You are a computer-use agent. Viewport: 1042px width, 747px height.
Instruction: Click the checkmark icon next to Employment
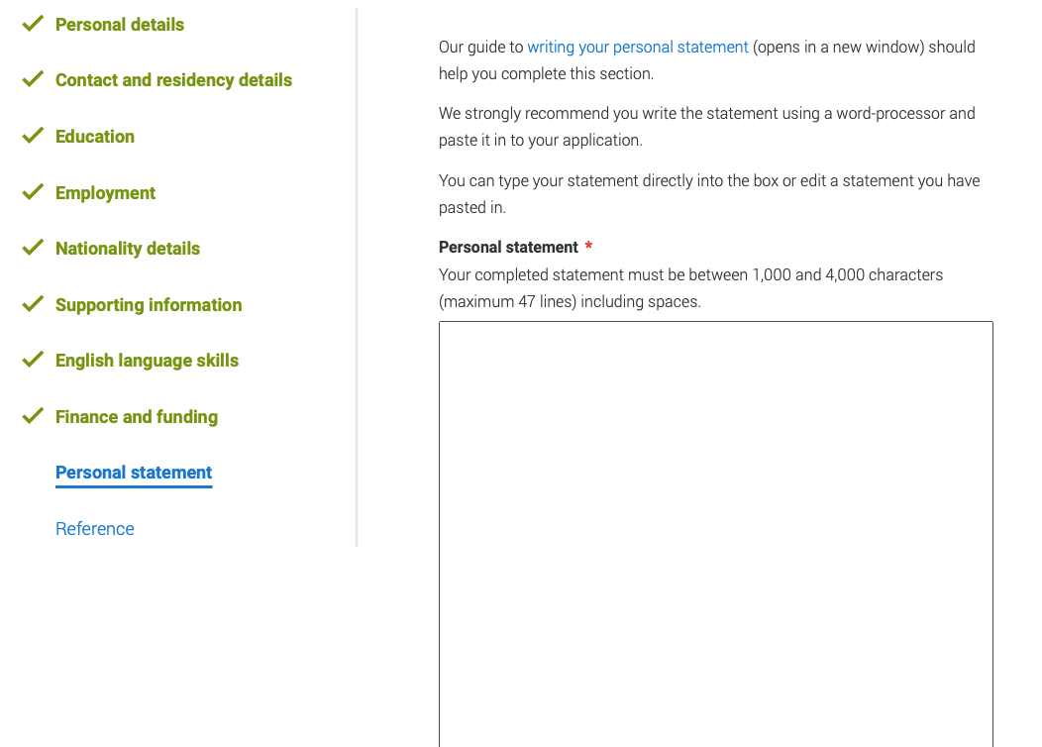click(x=33, y=192)
